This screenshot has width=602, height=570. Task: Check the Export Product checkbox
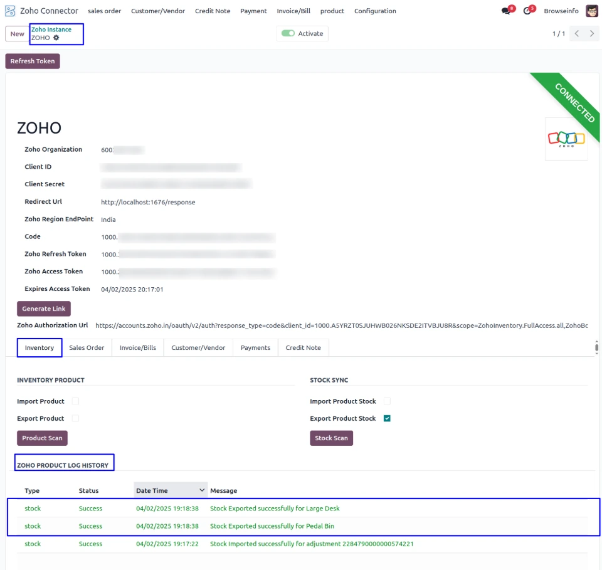coord(75,418)
